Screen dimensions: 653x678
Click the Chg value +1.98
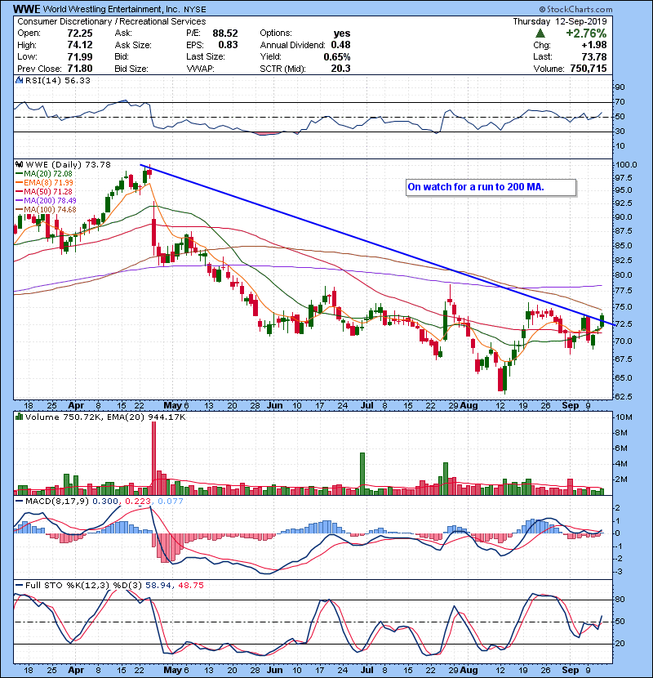(594, 45)
